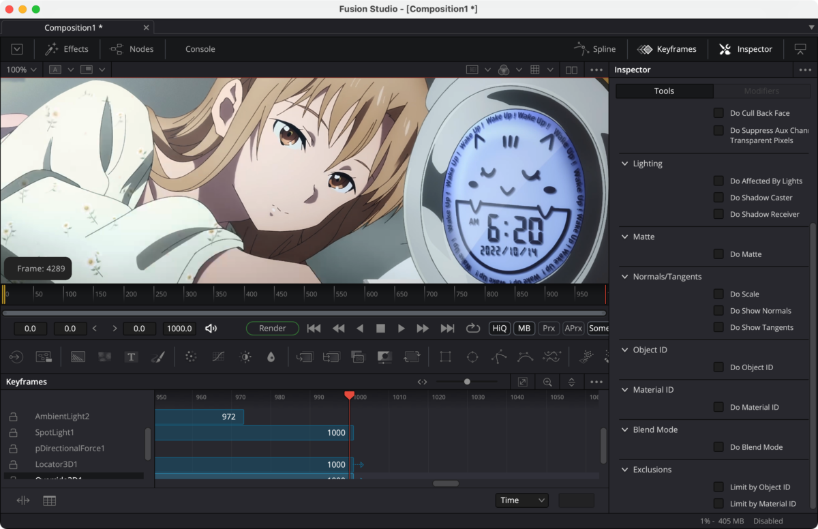Image resolution: width=818 pixels, height=529 pixels.
Task: Show the Spline editor panel
Action: pyautogui.click(x=595, y=49)
